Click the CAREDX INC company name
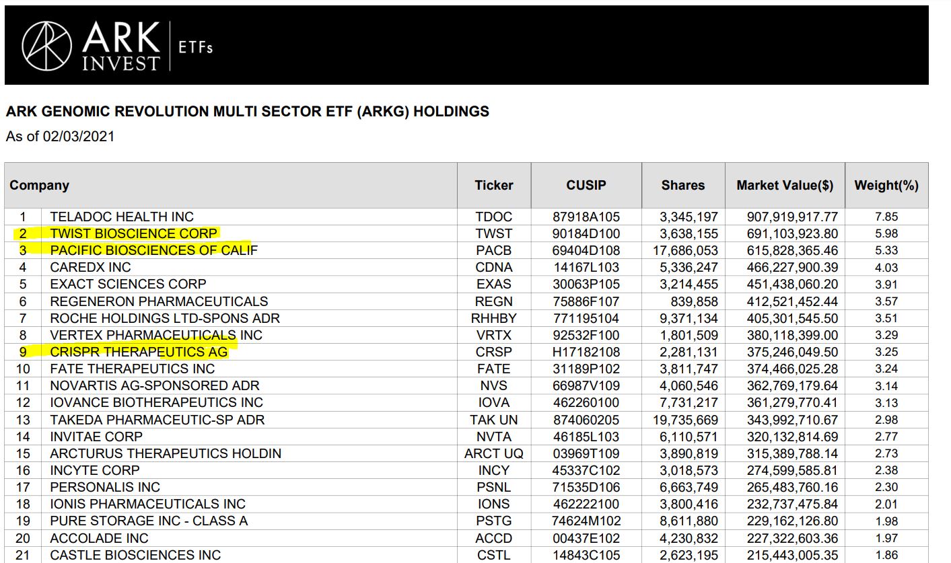Screen dimensions: 951x563 pyautogui.click(x=91, y=268)
